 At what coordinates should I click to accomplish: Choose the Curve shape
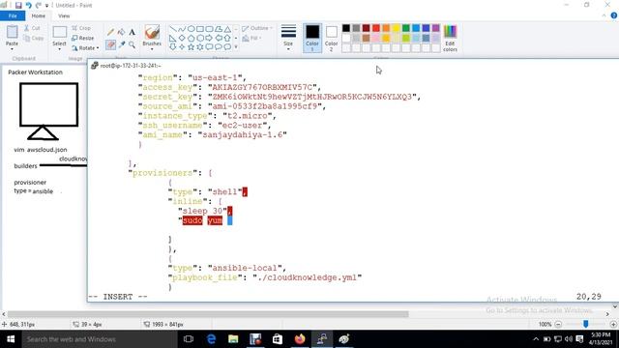pos(182,29)
